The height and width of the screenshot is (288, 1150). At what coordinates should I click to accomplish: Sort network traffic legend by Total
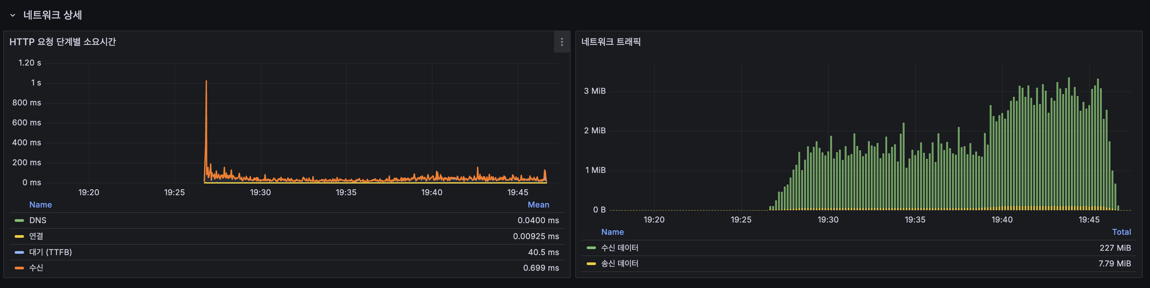(x=1121, y=232)
